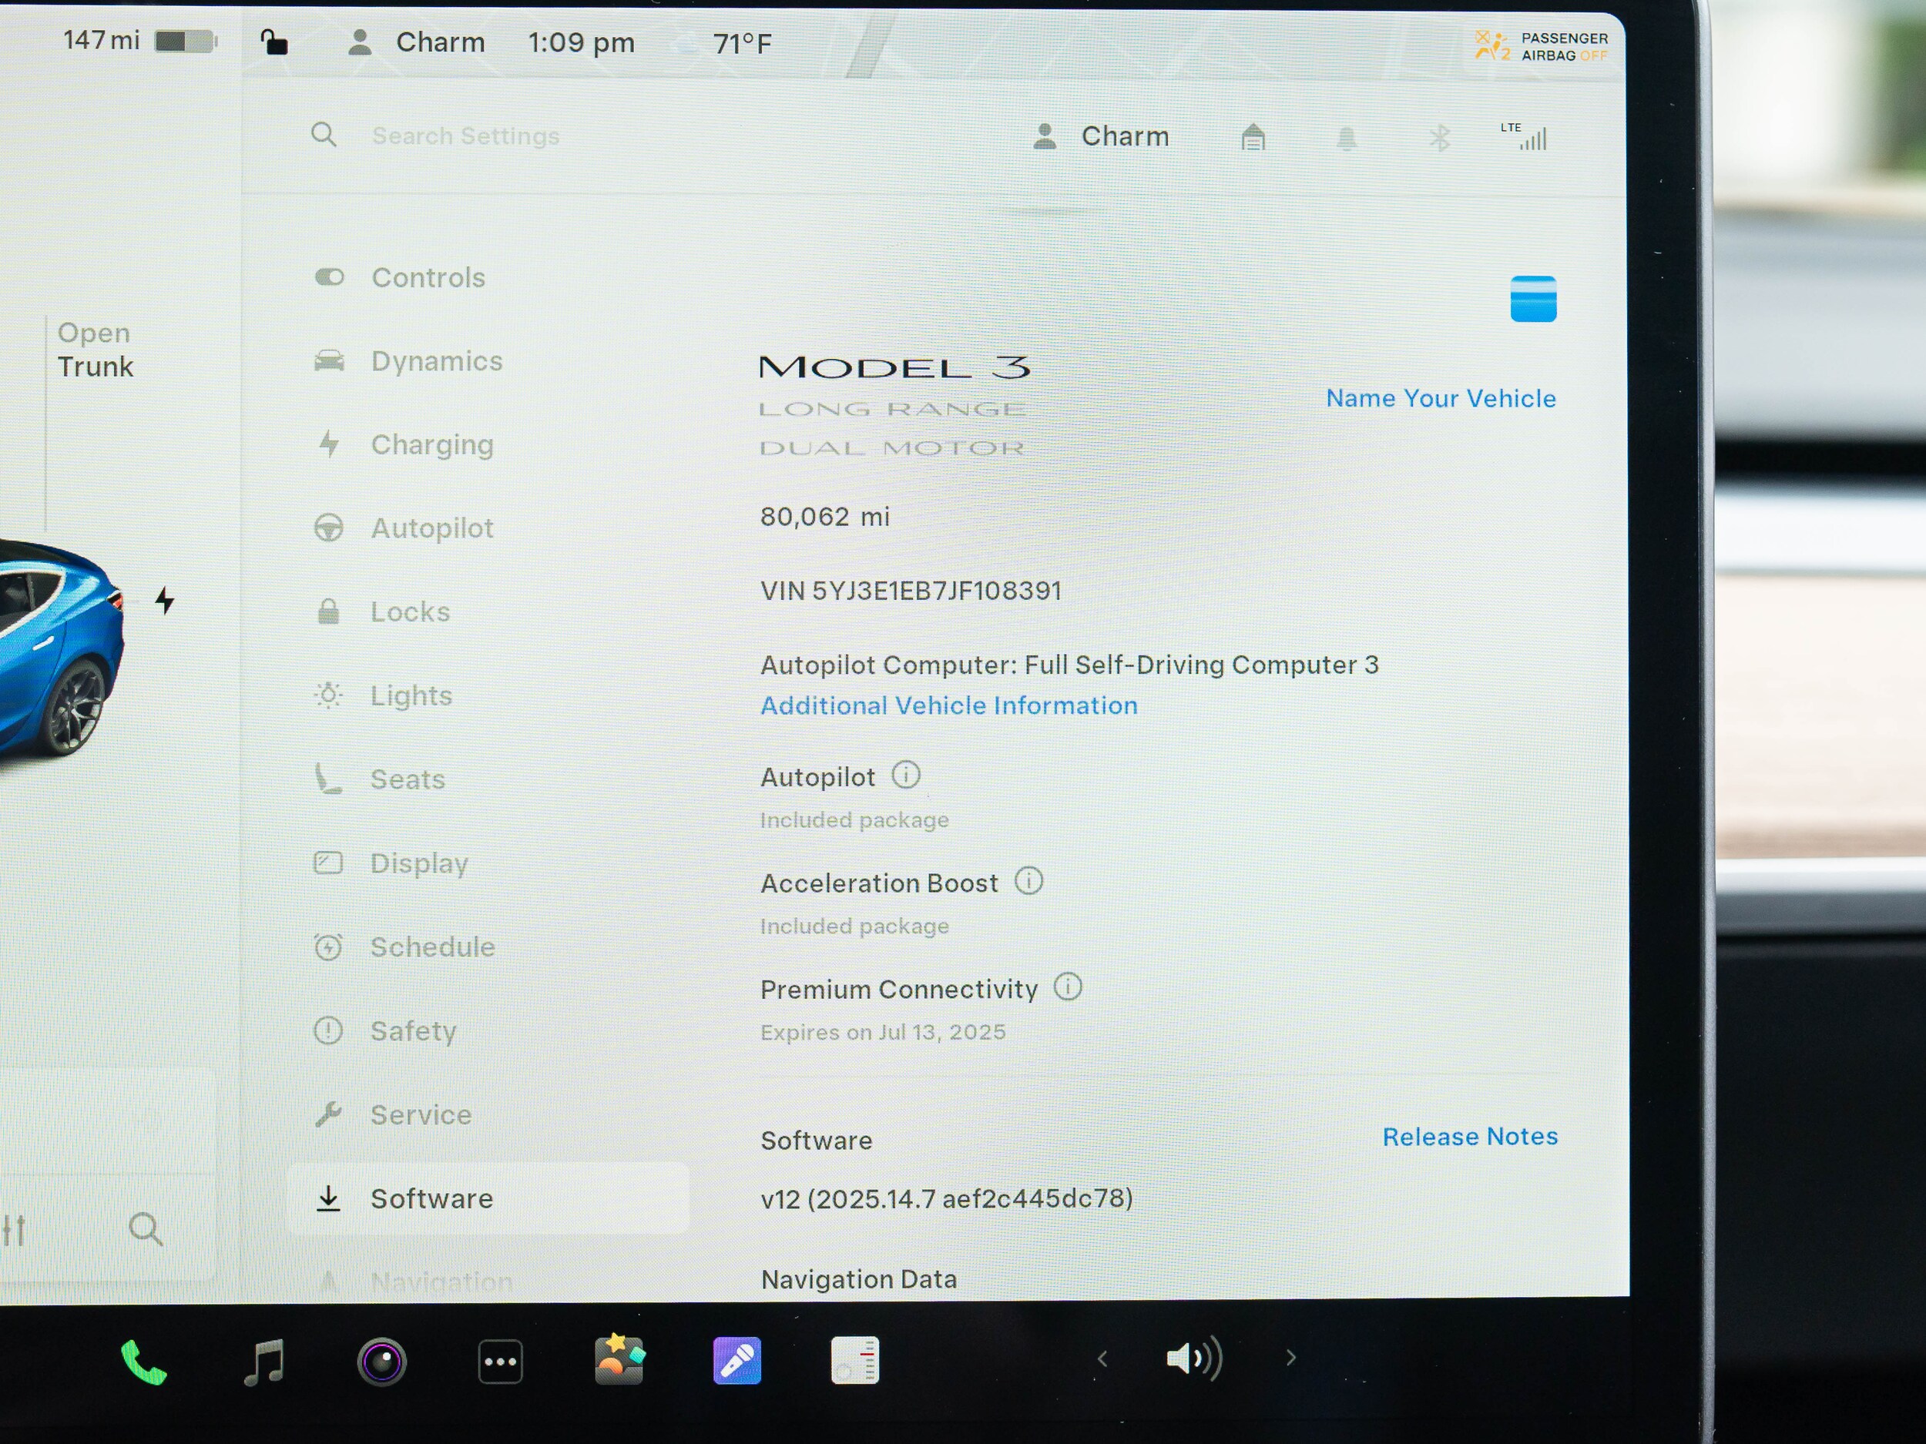
Task: Tap the speaker volume icon
Action: point(1195,1358)
